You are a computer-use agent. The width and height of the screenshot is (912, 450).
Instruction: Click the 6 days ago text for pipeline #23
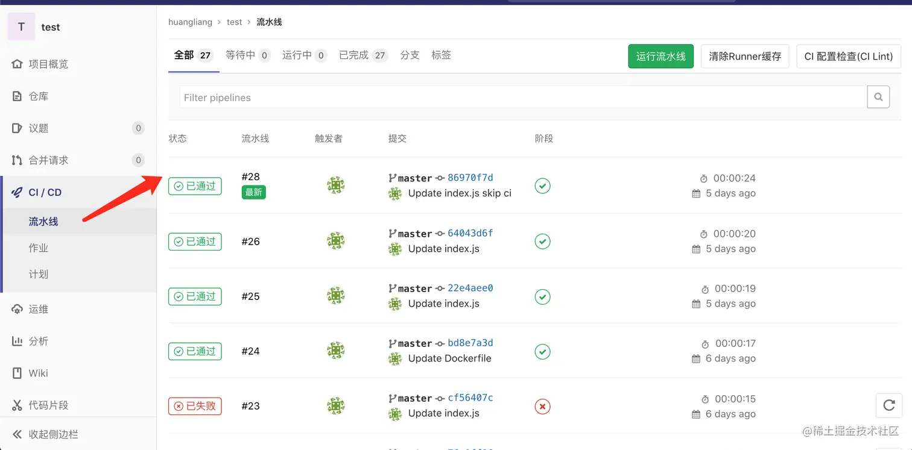tap(730, 414)
